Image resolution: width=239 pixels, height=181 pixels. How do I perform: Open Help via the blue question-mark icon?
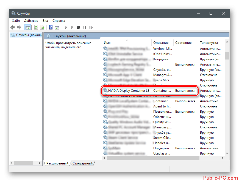click(51, 27)
